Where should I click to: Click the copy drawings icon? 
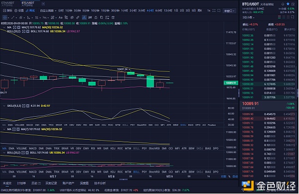tap(102, 17)
